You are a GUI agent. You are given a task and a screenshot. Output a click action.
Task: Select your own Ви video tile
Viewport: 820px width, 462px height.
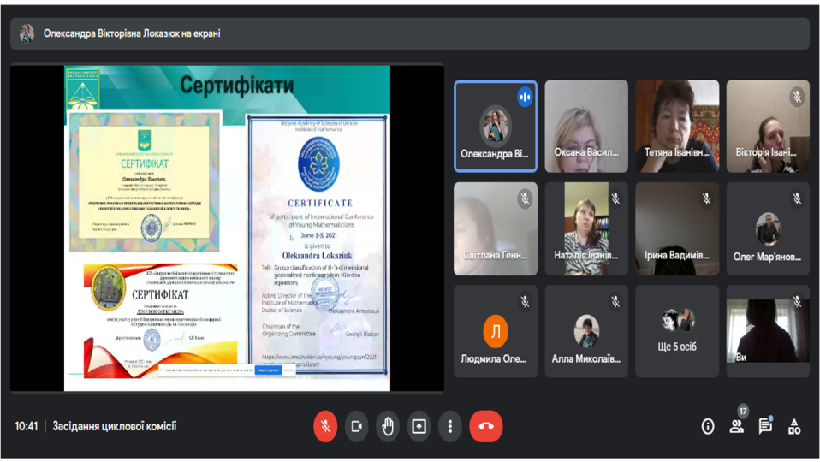click(768, 331)
